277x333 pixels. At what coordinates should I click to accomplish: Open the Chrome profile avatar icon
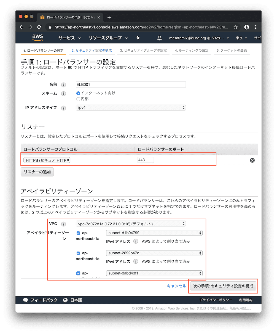[247, 27]
